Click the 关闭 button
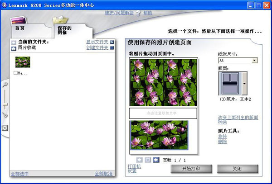Image resolution: width=272 pixels, height=184 pixels. click(x=236, y=169)
